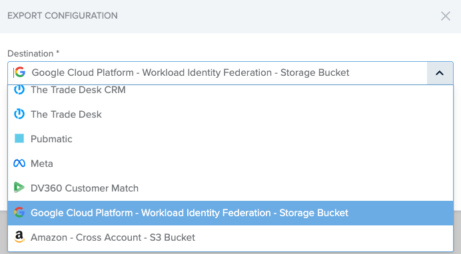Screen dimensions: 461x254
Task: Click The Trade Desk CRM logo icon
Action: click(x=19, y=90)
